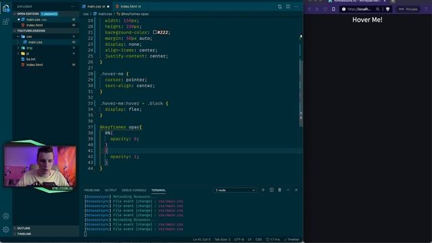Screen dimensions: 432x243
Task: Split the terminal panel
Action: (x=271, y=190)
